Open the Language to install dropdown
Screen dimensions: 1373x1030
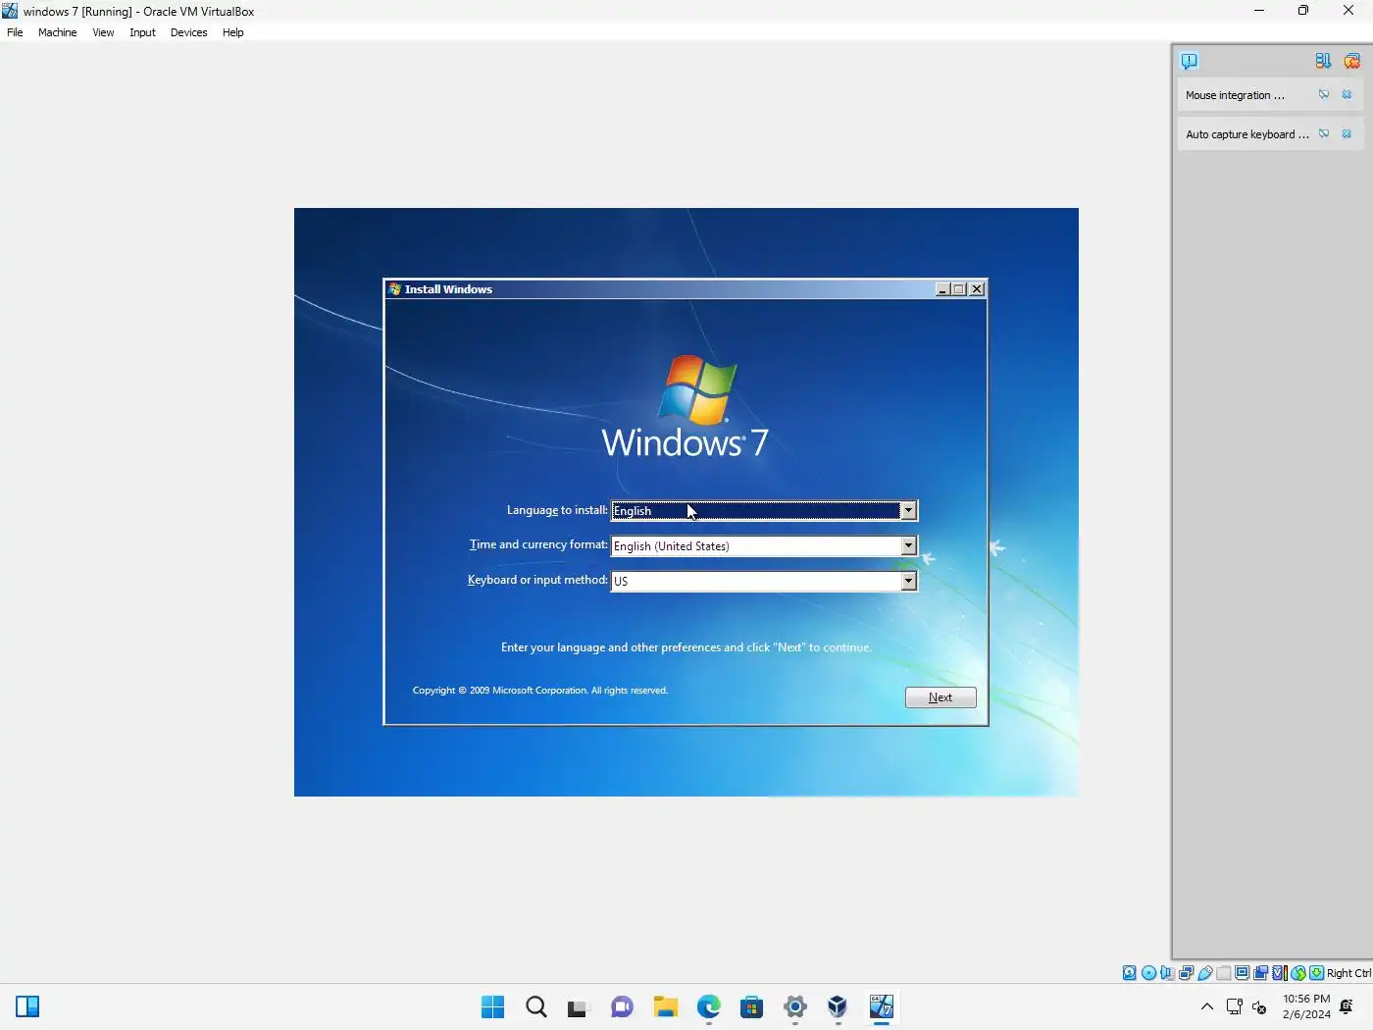click(908, 510)
